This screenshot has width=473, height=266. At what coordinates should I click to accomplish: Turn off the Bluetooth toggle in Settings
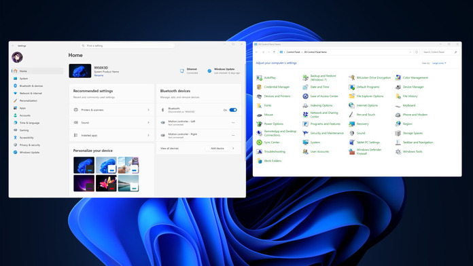[233, 110]
